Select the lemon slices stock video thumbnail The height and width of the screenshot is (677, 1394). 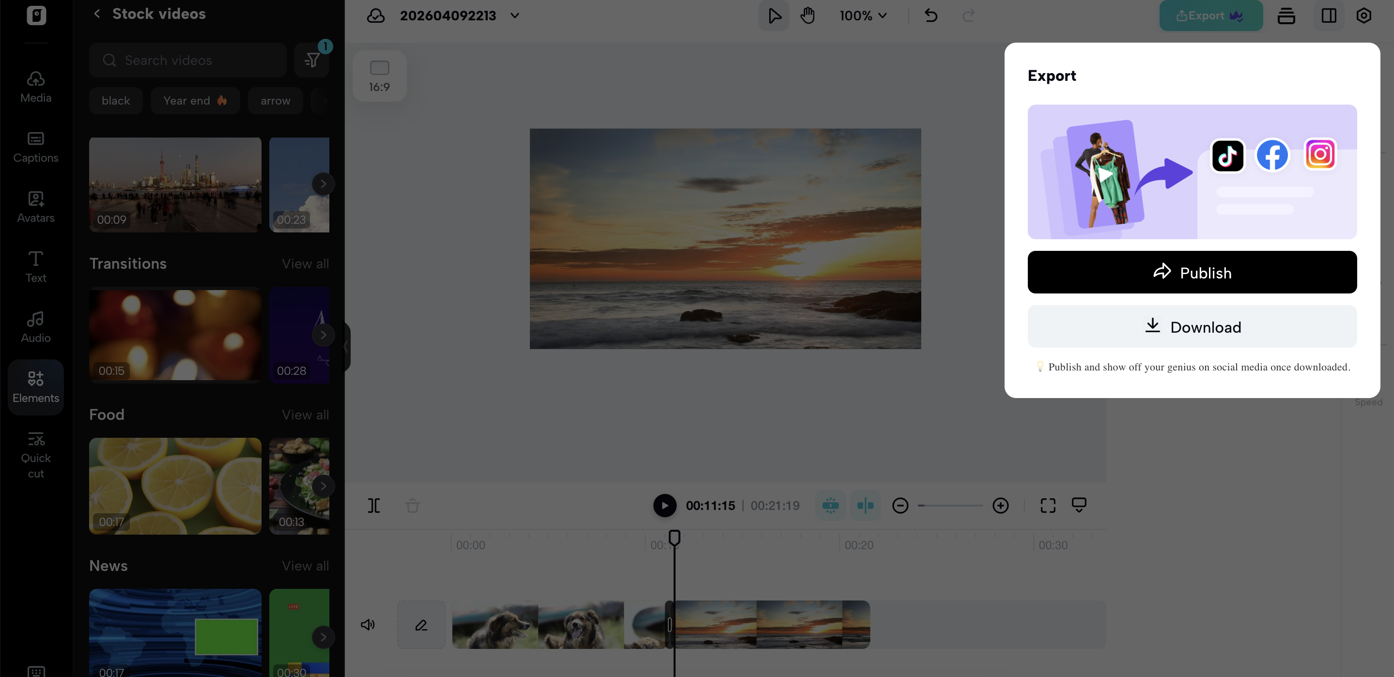pyautogui.click(x=175, y=486)
